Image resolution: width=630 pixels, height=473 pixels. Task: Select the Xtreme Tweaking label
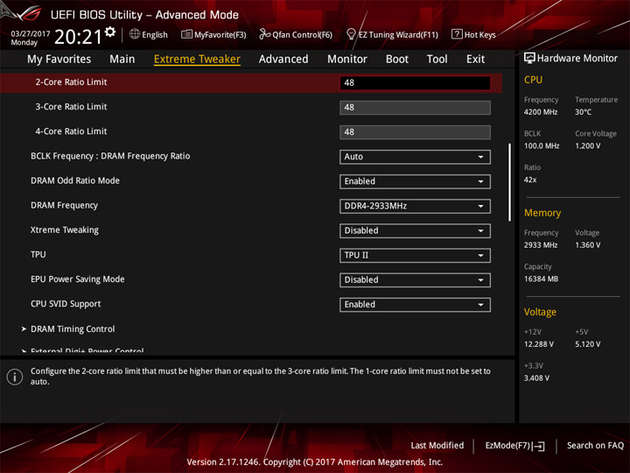pyautogui.click(x=65, y=229)
